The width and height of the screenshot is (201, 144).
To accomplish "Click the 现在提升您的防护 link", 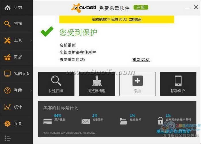I will click(x=173, y=131).
